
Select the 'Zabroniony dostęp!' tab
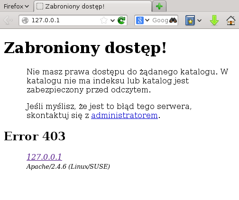[92, 6]
